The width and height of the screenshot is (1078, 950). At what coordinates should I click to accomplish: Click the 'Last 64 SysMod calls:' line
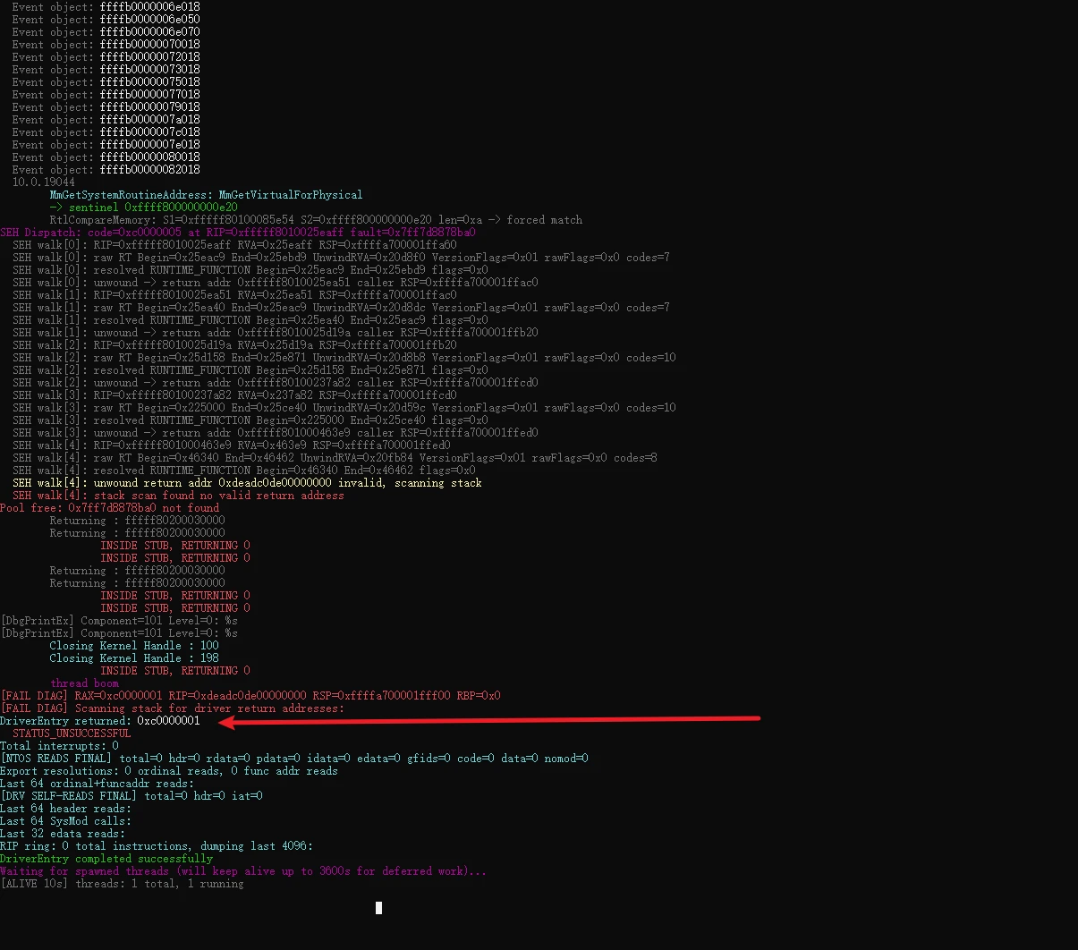65,820
